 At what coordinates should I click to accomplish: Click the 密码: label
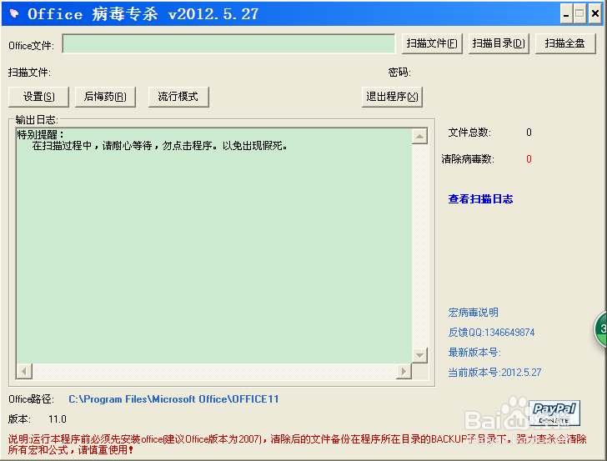point(399,73)
